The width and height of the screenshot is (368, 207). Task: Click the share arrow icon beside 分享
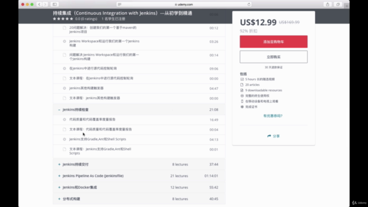click(269, 136)
